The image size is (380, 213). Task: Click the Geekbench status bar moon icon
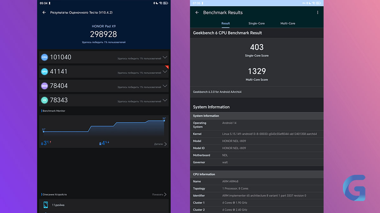310,3
